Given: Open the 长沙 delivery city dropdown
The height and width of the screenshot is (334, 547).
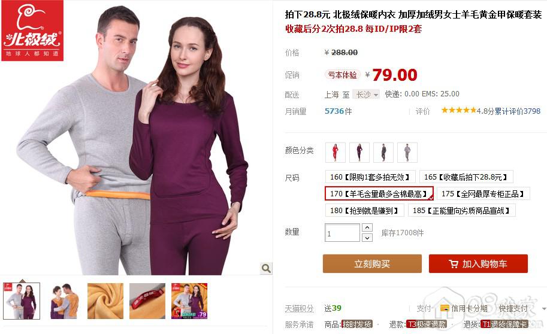Looking at the screenshot, I should (x=366, y=95).
